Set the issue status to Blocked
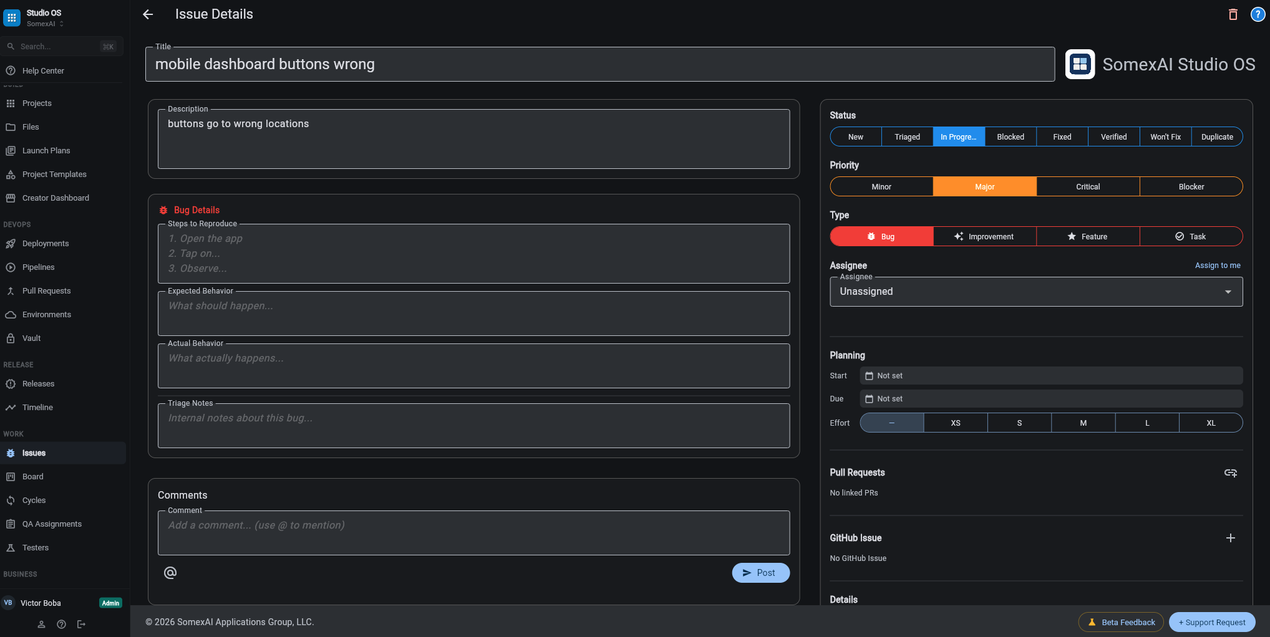This screenshot has height=637, width=1270. click(1010, 136)
